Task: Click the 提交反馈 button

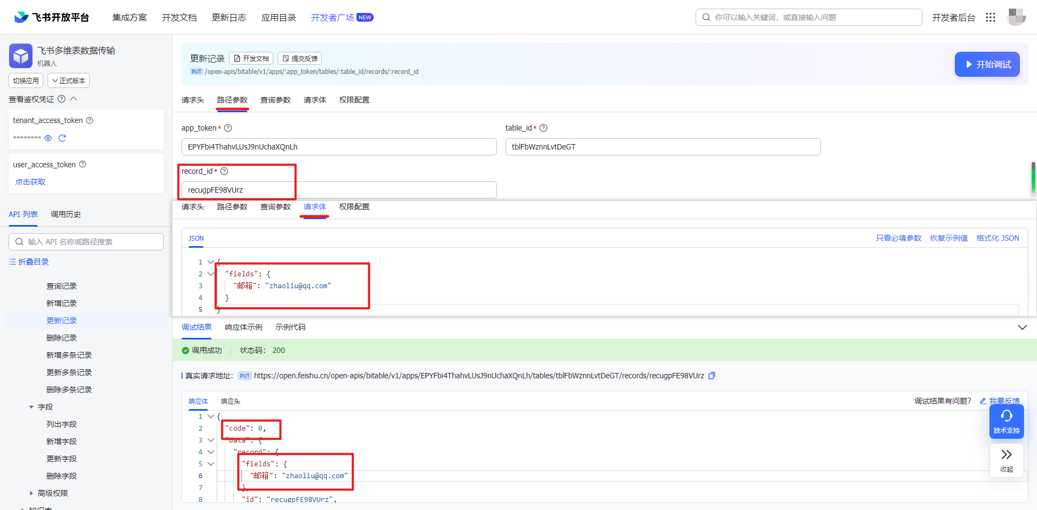Action: click(x=300, y=58)
